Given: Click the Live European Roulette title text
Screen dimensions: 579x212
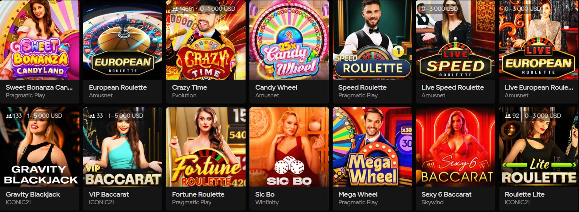Looking at the screenshot, I should click(539, 87).
